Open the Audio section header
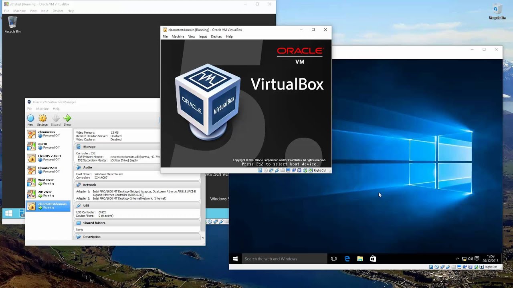Viewport: 513px width, 288px height. point(137,168)
